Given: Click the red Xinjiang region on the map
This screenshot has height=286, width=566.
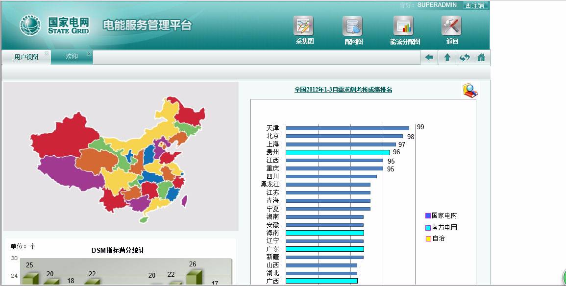Looking at the screenshot, I should pos(65,135).
